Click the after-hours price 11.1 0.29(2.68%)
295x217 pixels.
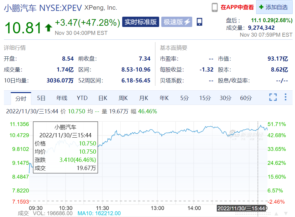[x=272, y=20]
